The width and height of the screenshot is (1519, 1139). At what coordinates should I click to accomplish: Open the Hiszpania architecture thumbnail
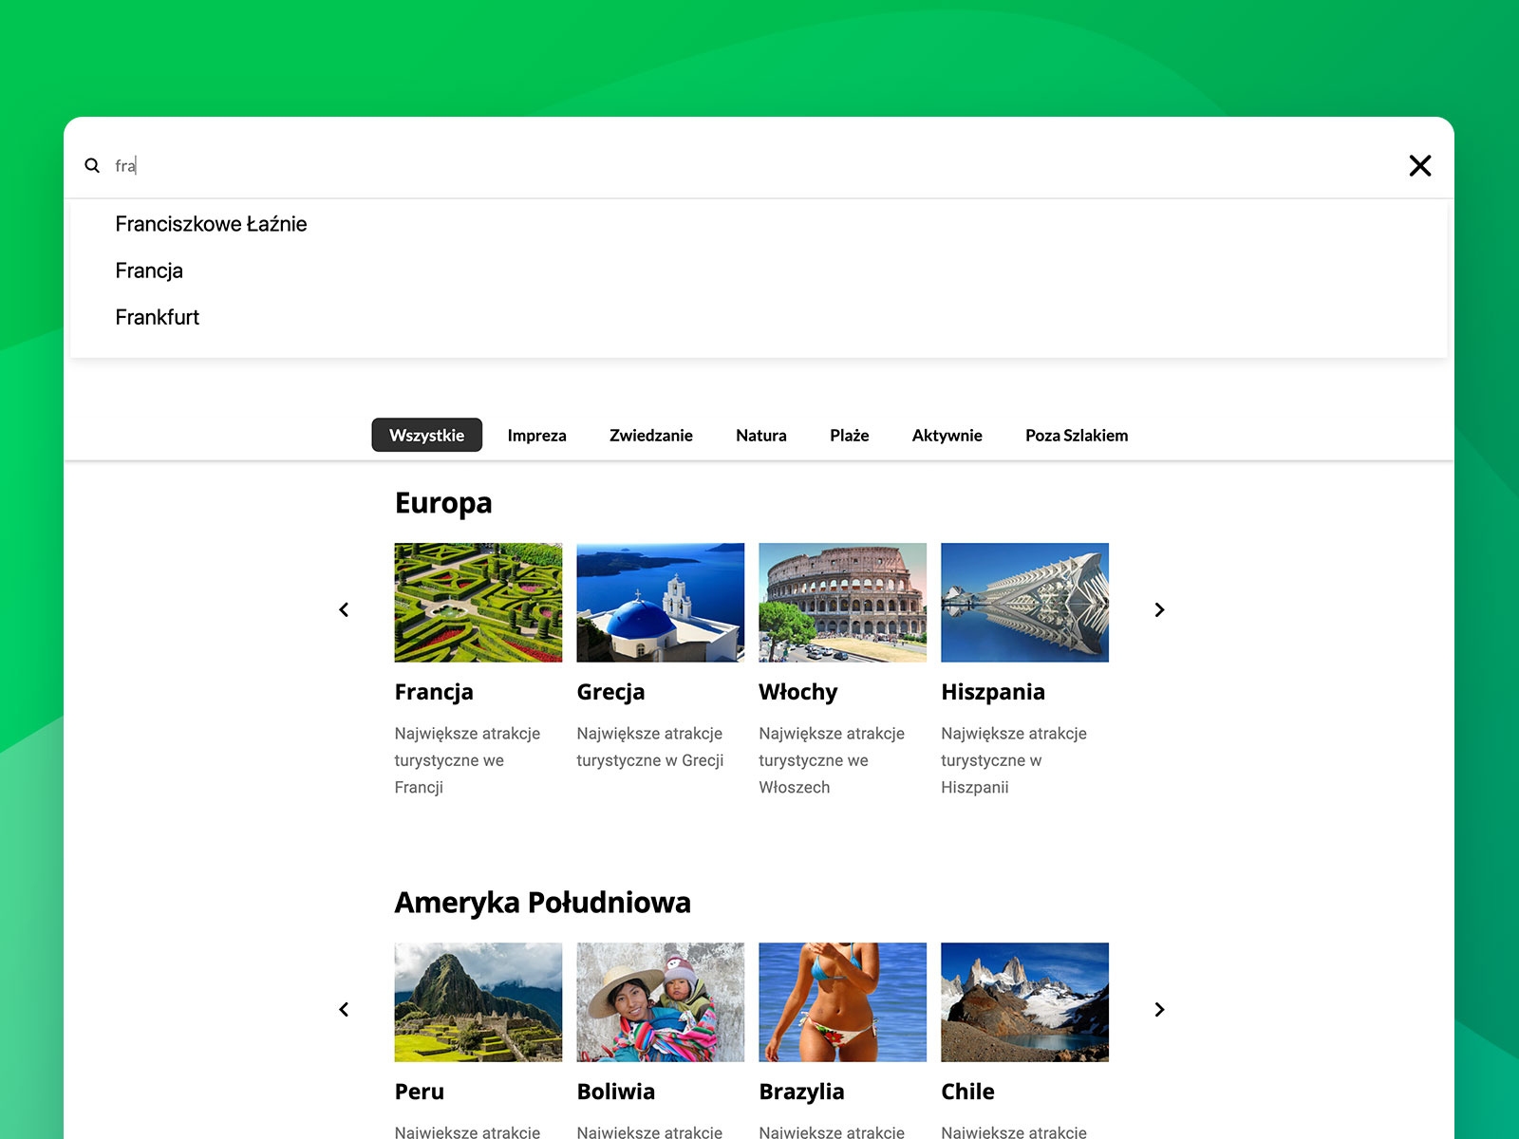pos(1025,603)
